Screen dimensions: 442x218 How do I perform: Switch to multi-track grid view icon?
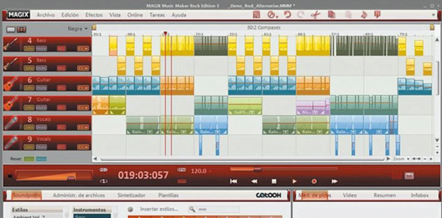pos(22,29)
